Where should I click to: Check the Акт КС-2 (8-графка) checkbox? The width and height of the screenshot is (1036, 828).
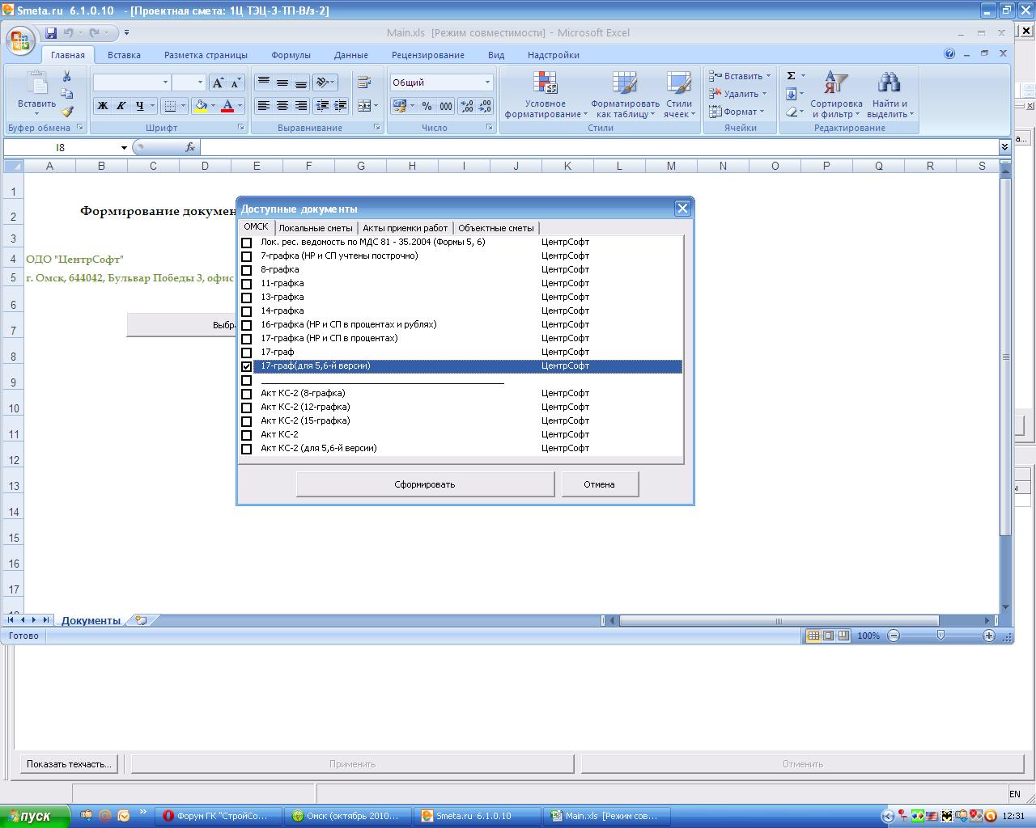(x=247, y=394)
